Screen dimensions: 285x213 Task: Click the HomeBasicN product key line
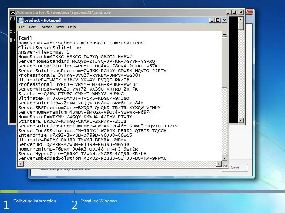tap(75, 57)
